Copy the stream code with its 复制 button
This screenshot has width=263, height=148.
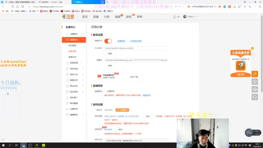click(x=110, y=65)
